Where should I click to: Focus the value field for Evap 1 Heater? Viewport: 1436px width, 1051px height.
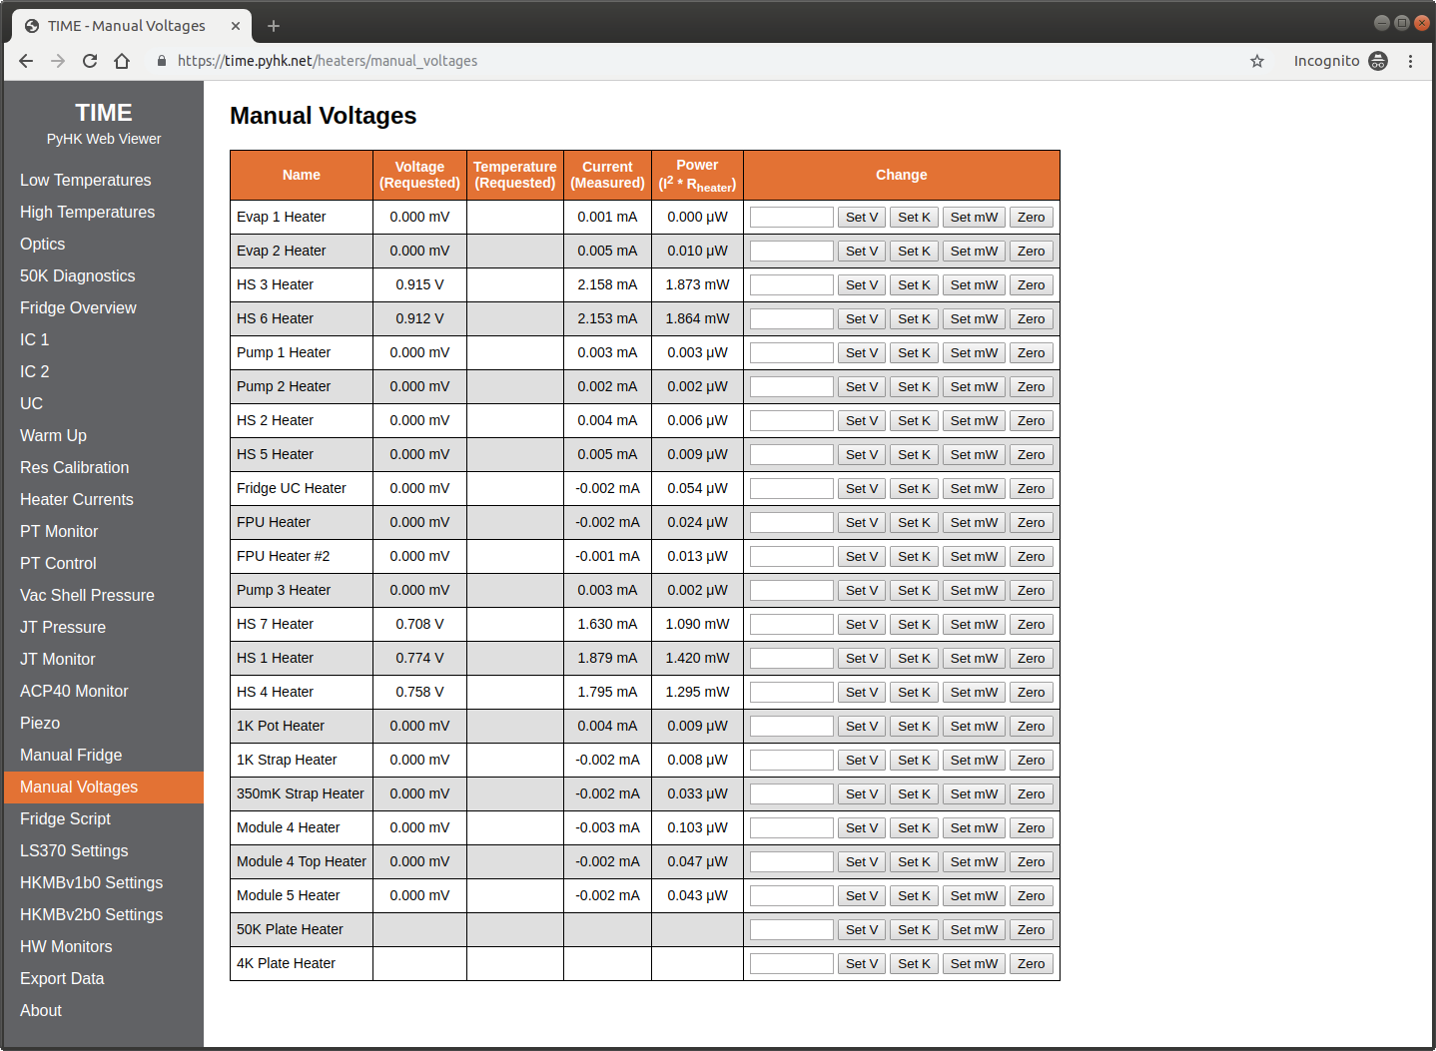(x=792, y=217)
